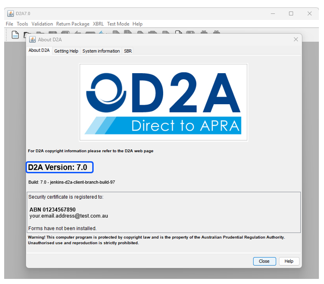Click 'Security certificate is registered to:' text
The height and width of the screenshot is (284, 324).
click(66, 197)
